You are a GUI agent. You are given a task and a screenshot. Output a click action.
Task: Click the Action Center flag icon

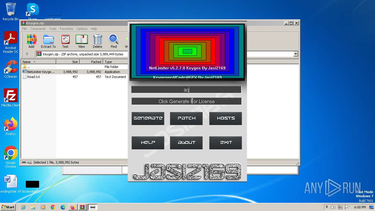[x=347, y=207]
